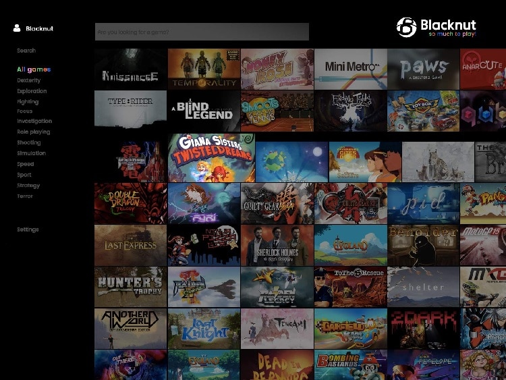Open the Out There game tile
Image resolution: width=506 pixels, height=380 pixels.
(131, 365)
